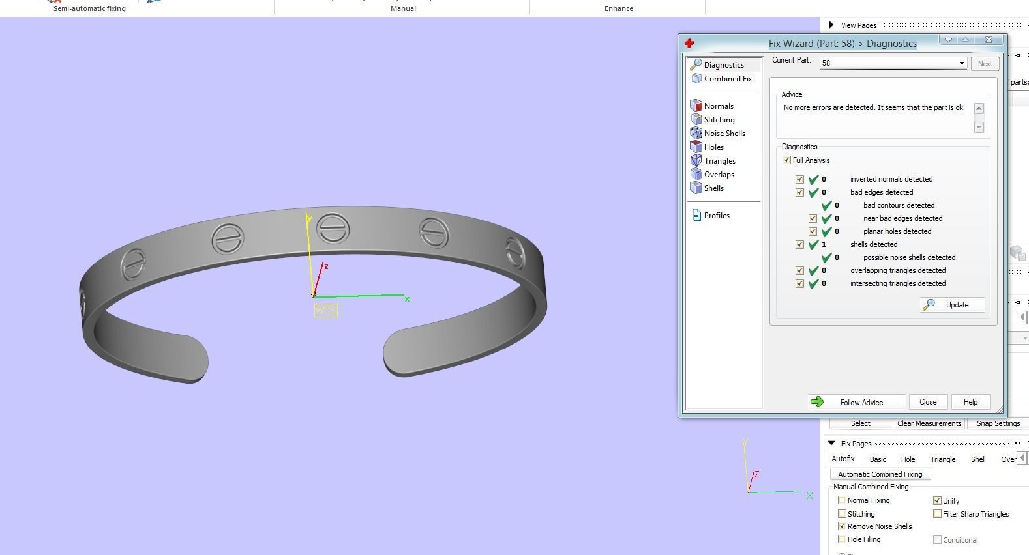
Task: Switch to Basic tab
Action: [x=878, y=459]
